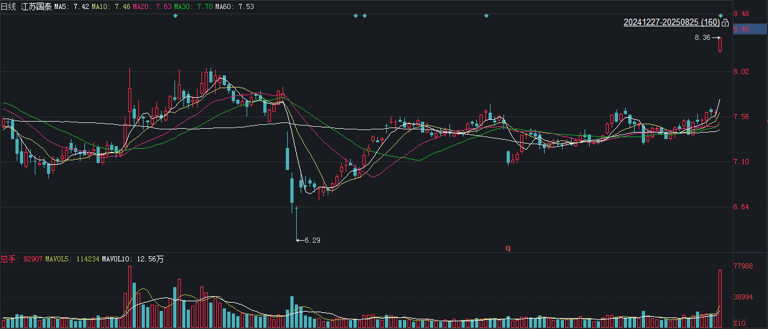This screenshot has height=329, width=768.
Task: Click the diamond marker above the mid-chart peak
Action: click(487, 16)
